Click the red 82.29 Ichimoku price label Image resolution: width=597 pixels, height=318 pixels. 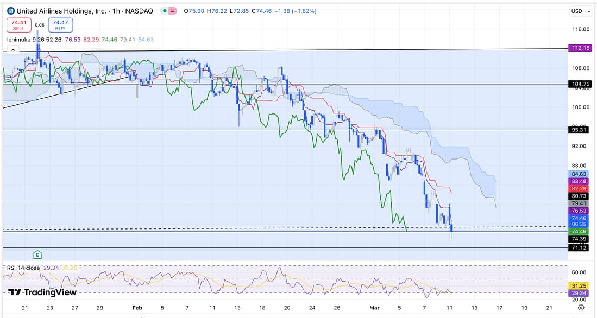[x=577, y=188]
